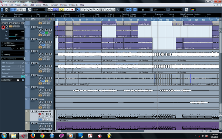Open Google Chrome from the taskbar
This screenshot has width=222, height=139.
point(42,136)
